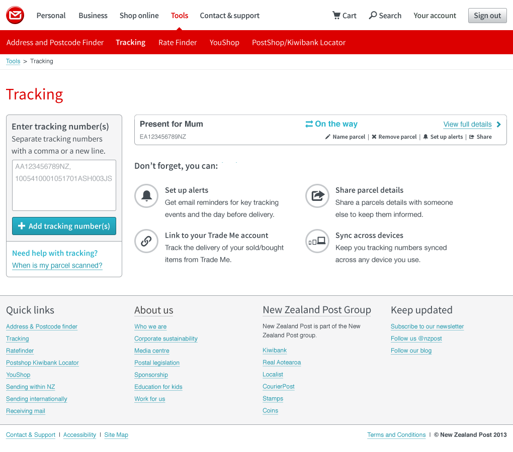Open Address and Postcode Finder tab
This screenshot has width=513, height=452.
55,43
